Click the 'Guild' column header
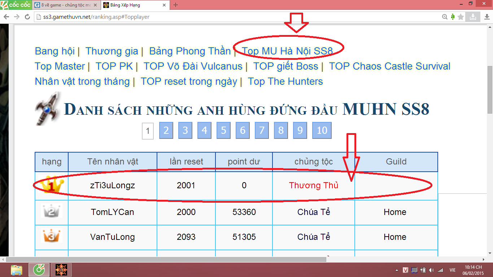Screen dimensions: 493x277 click(x=396, y=162)
